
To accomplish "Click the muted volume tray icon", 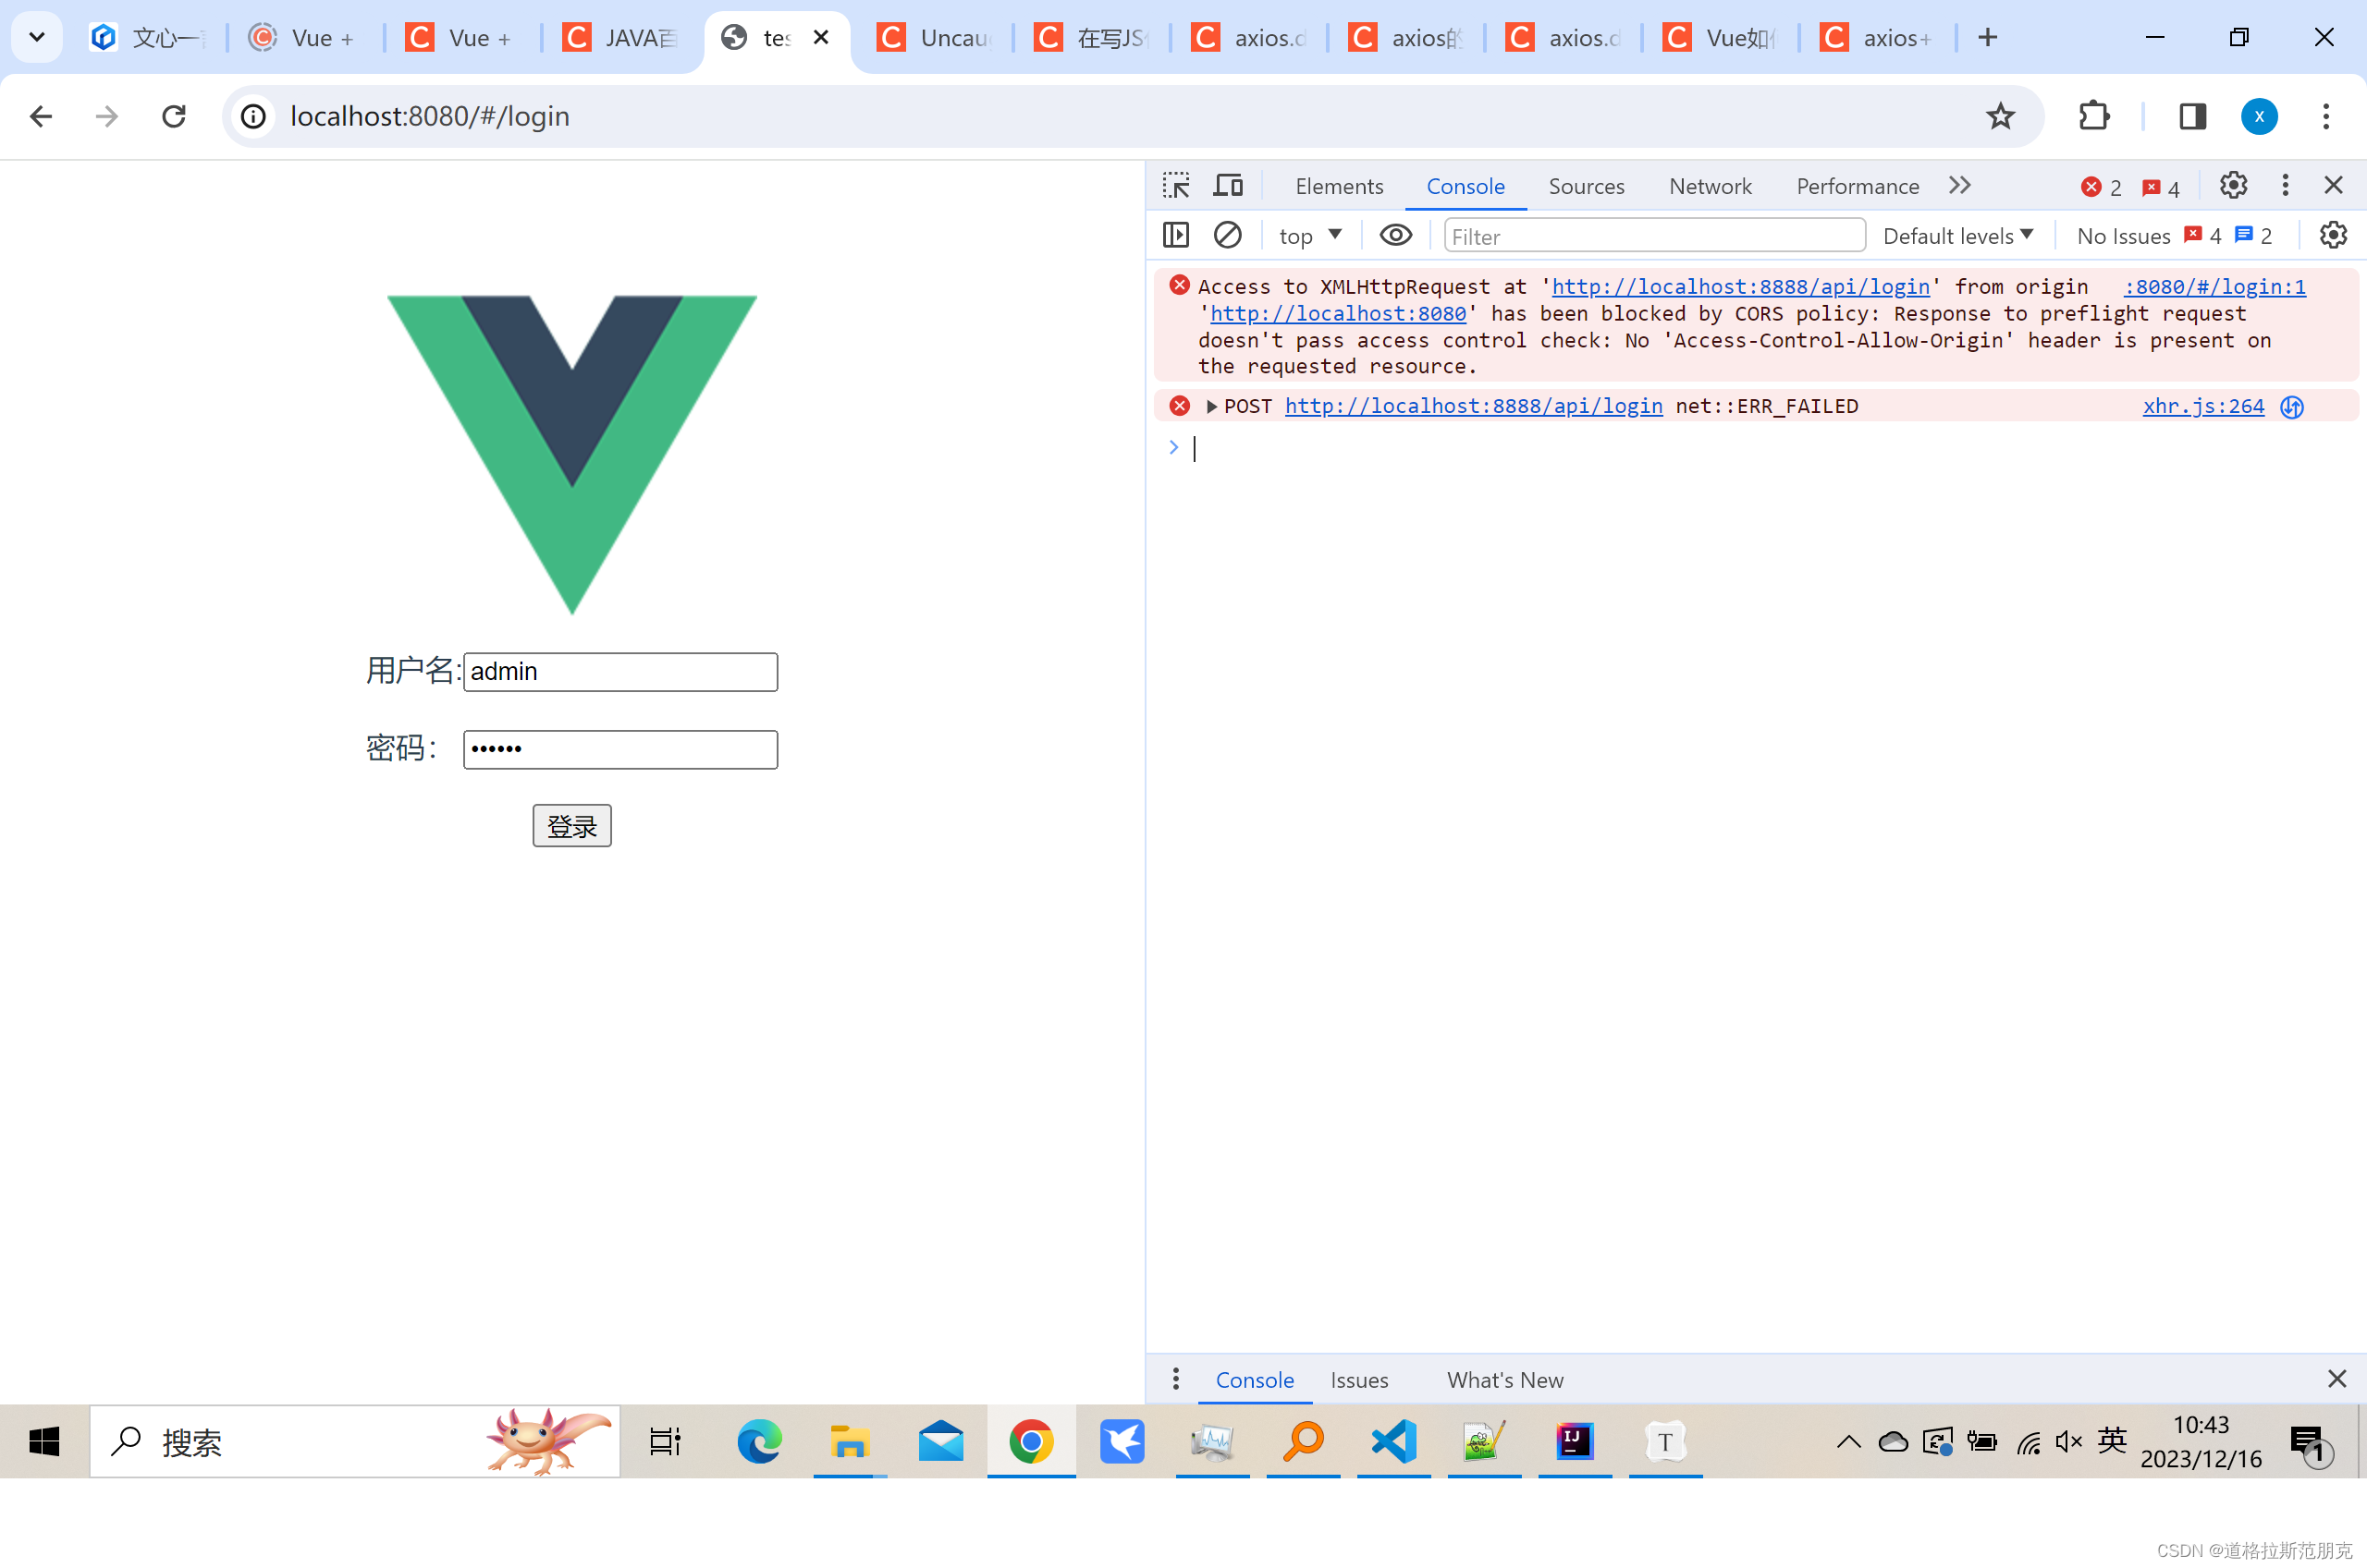I will (x=2067, y=1441).
